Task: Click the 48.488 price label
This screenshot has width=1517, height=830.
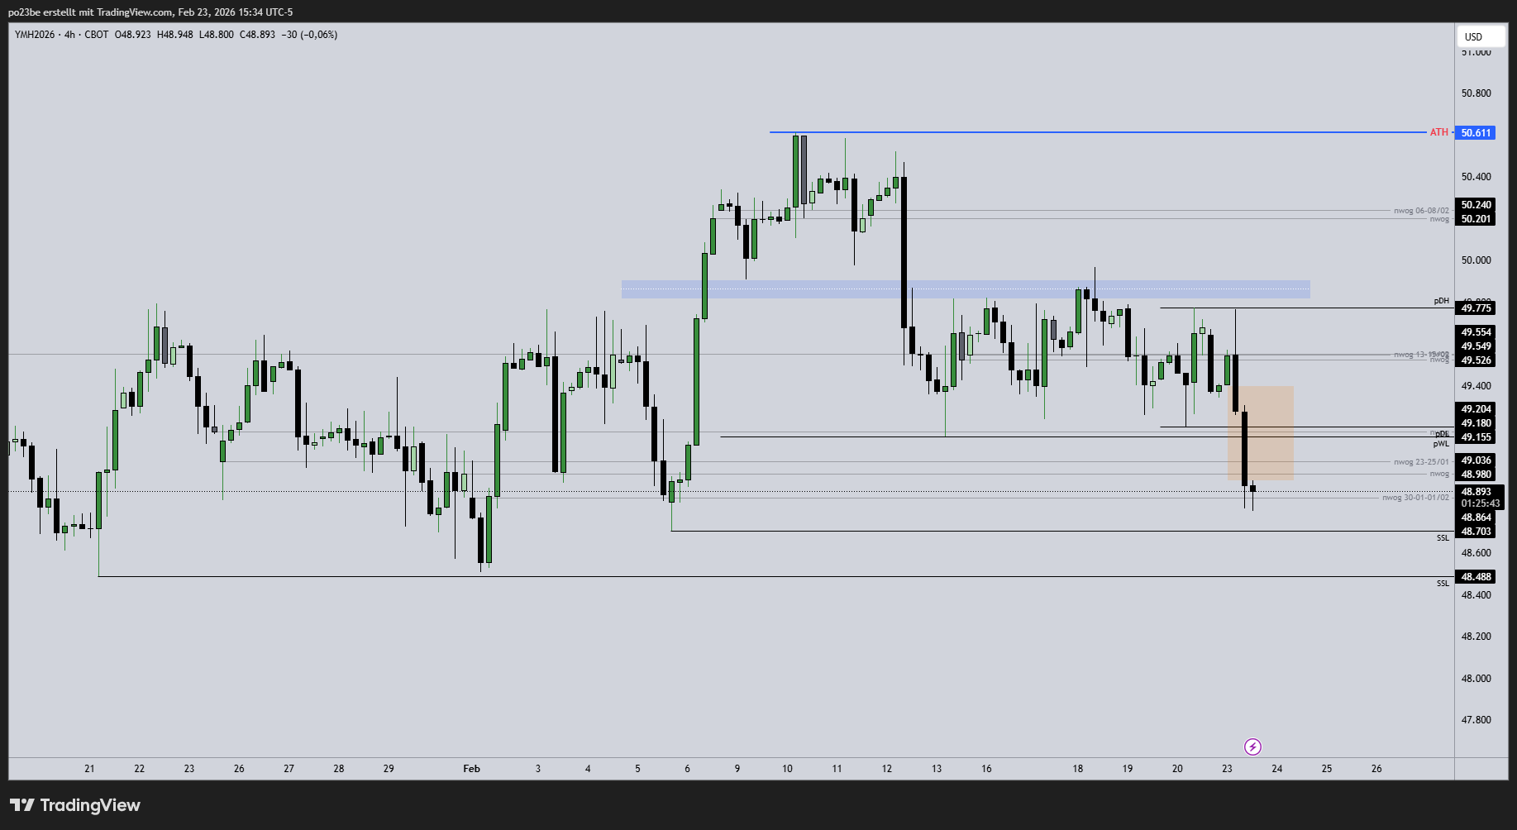Action: [x=1476, y=577]
